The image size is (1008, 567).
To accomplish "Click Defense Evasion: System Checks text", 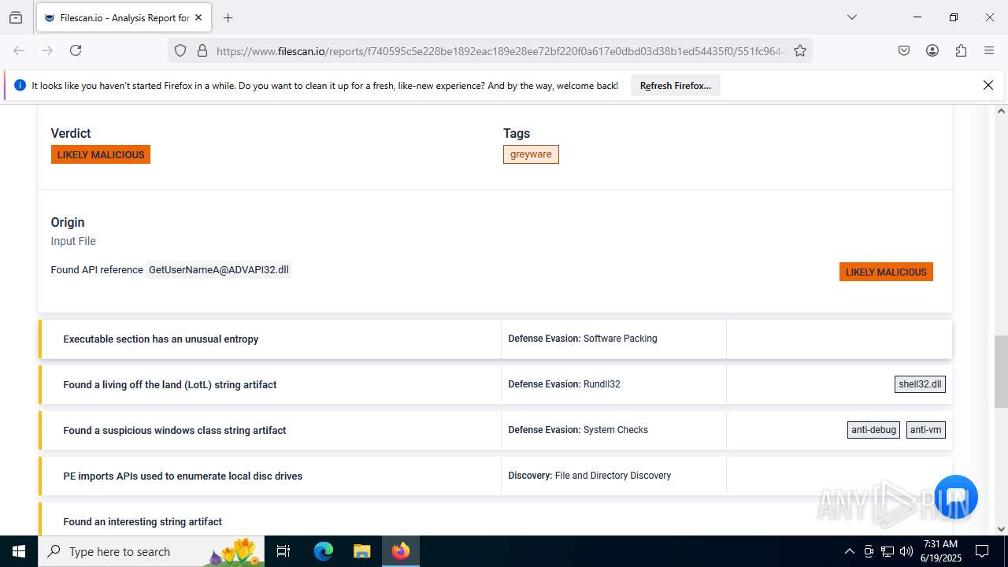I will point(578,430).
